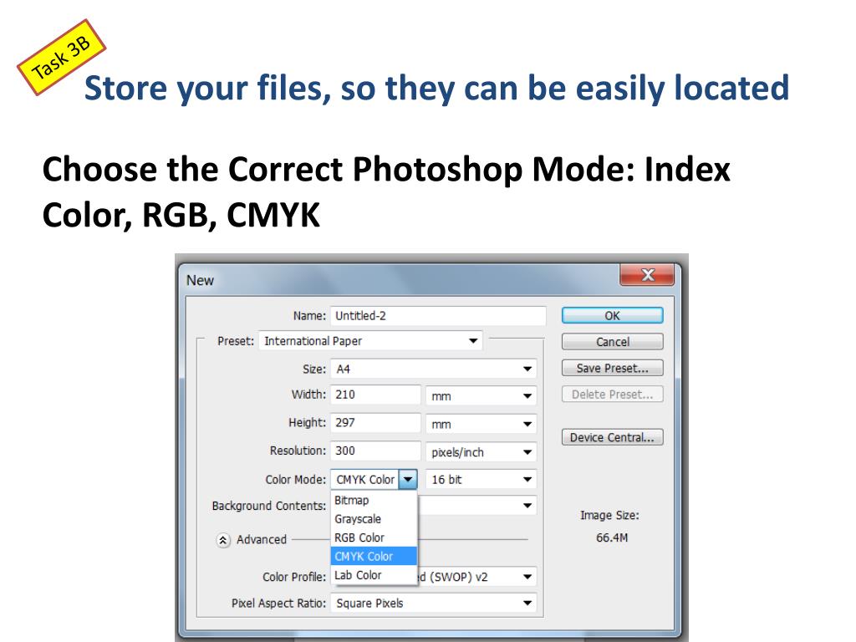This screenshot has width=856, height=642.
Task: Click the Task 3B yellow label
Action: pos(61,58)
